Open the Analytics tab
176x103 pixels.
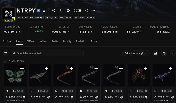81,41
